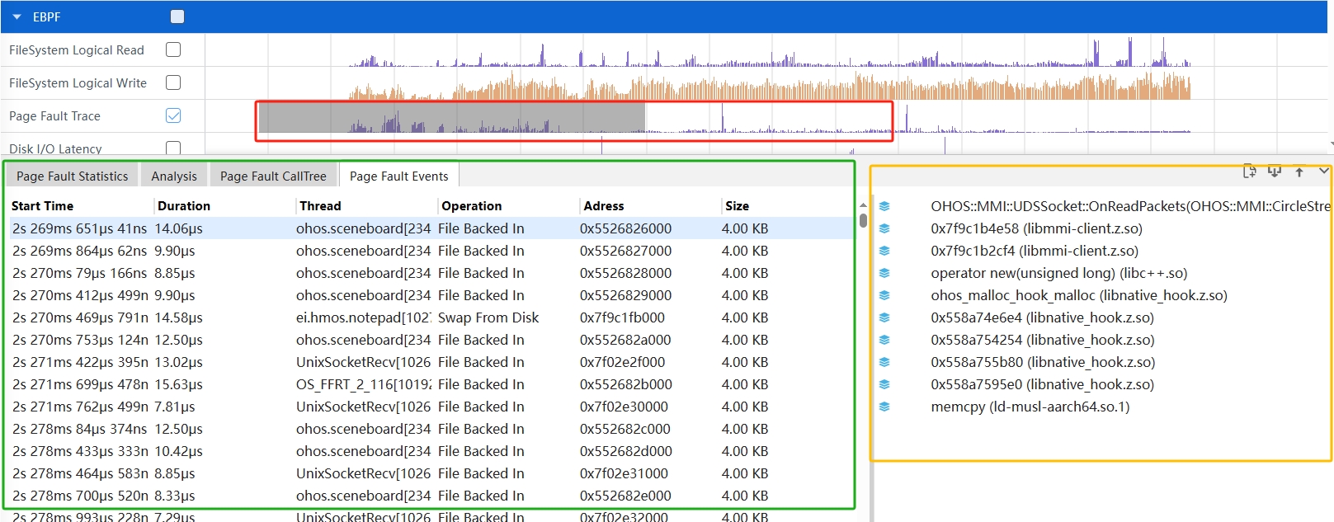Click the events table scrollbar thumb
This screenshot has width=1334, height=522.
pyautogui.click(x=863, y=220)
